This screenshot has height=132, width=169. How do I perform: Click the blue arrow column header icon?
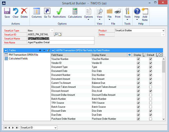pos(129,55)
